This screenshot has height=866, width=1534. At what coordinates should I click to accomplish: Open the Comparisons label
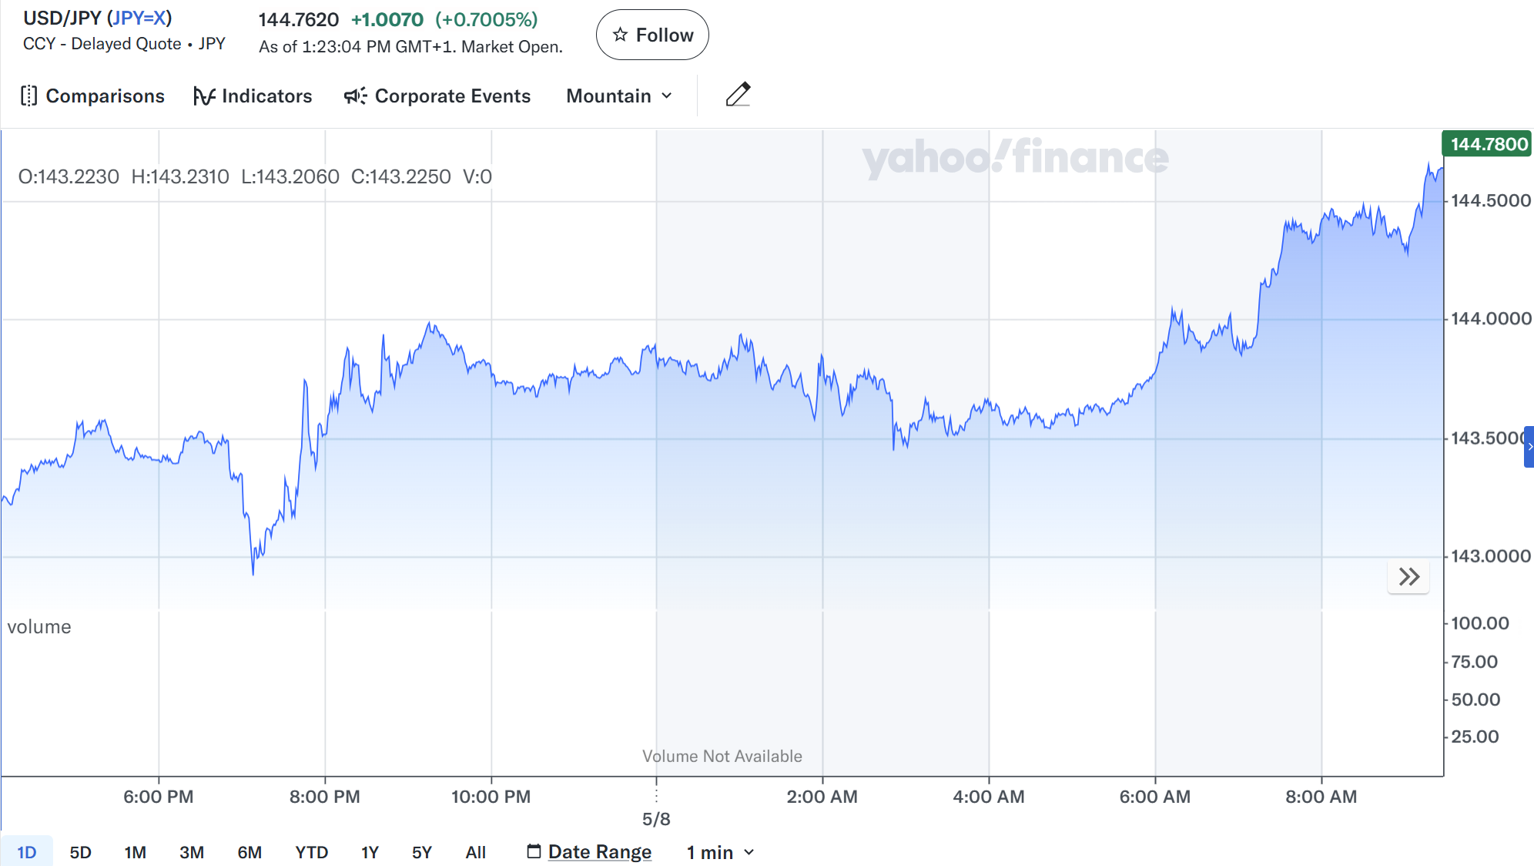106,96
